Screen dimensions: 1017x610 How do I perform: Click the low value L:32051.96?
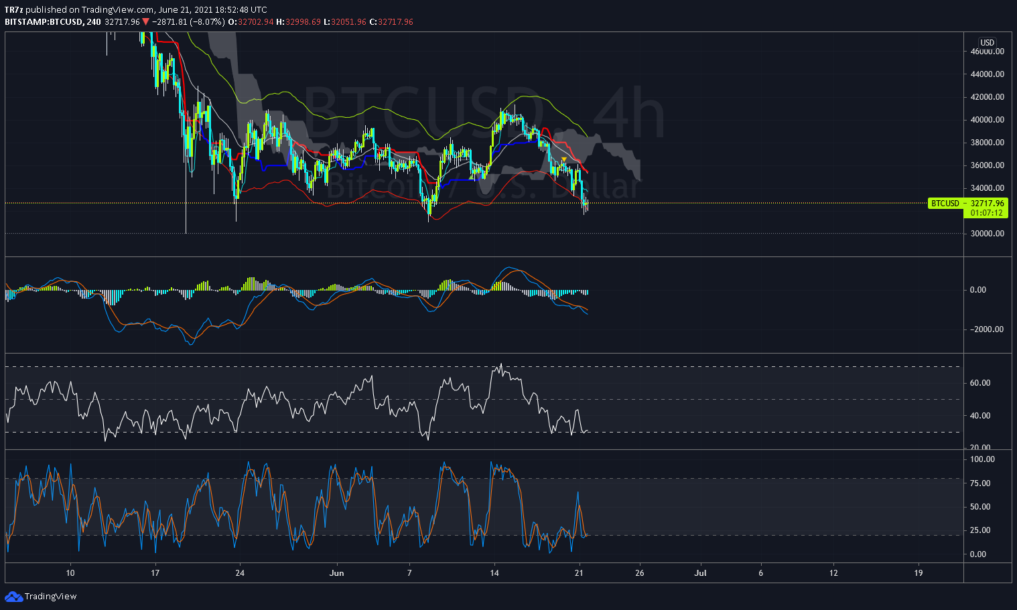[x=345, y=21]
